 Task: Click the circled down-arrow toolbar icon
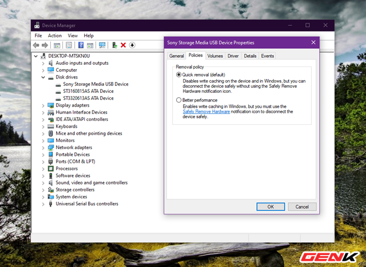132,45
